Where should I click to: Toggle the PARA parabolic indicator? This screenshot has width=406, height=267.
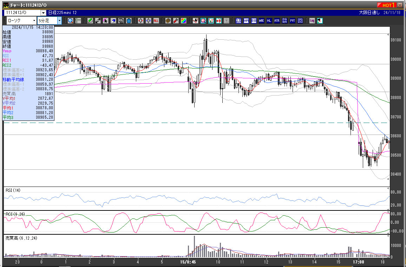coord(285,21)
